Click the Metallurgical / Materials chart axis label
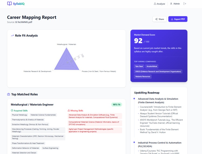 [67, 44]
